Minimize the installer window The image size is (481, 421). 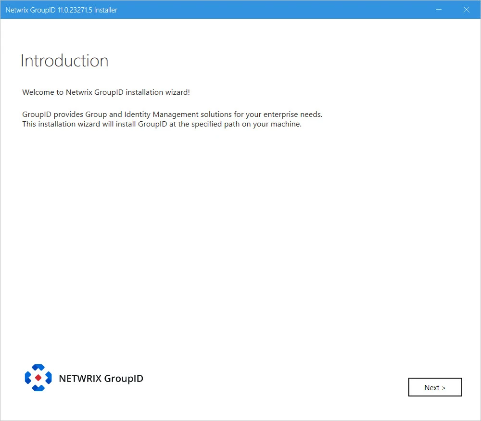pos(439,10)
